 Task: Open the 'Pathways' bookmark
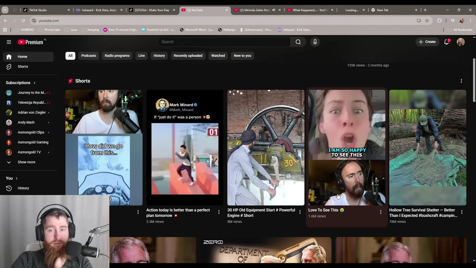coord(227,30)
